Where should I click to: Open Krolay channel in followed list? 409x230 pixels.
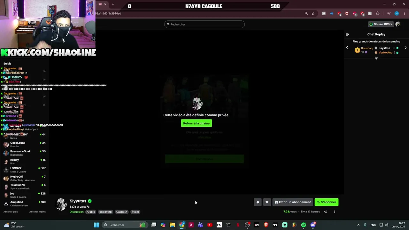click(25, 161)
